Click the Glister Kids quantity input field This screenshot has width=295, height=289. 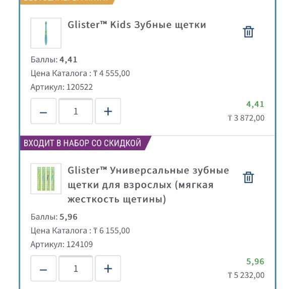[x=76, y=111]
